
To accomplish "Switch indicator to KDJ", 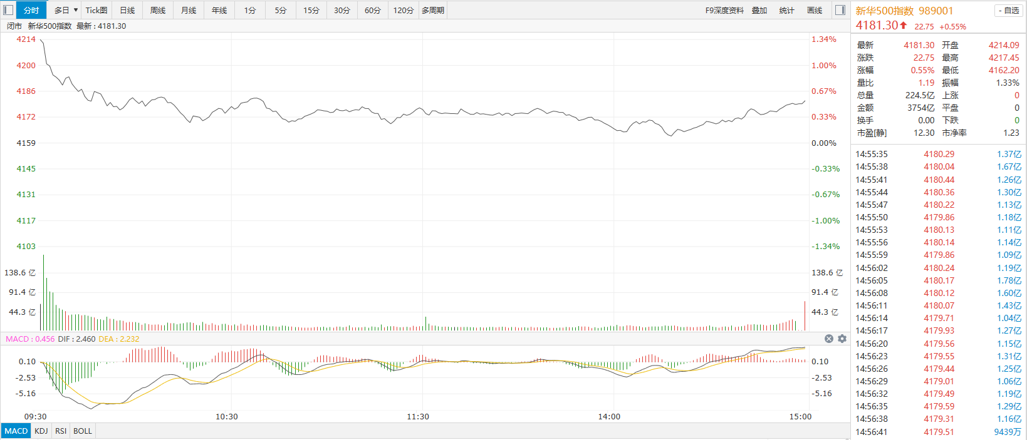I will click(41, 431).
